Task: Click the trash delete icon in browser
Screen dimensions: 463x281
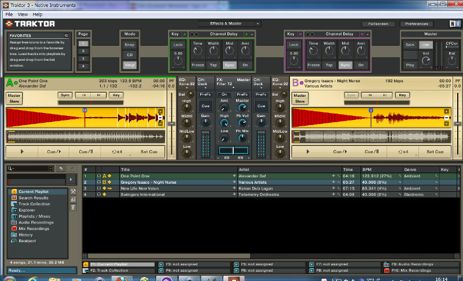Action: click(73, 207)
